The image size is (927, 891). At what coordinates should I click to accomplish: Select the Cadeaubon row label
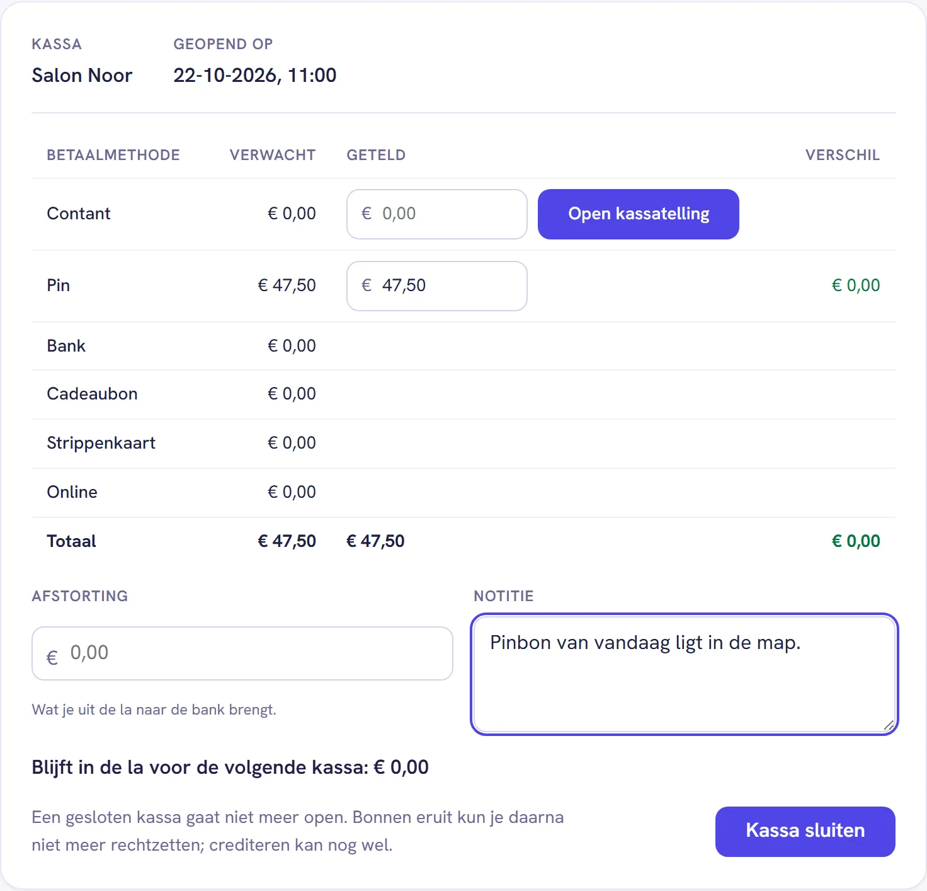click(92, 394)
